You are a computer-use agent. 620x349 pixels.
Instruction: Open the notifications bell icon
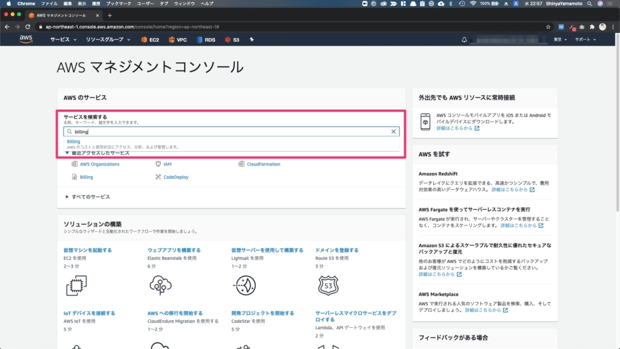pos(464,40)
